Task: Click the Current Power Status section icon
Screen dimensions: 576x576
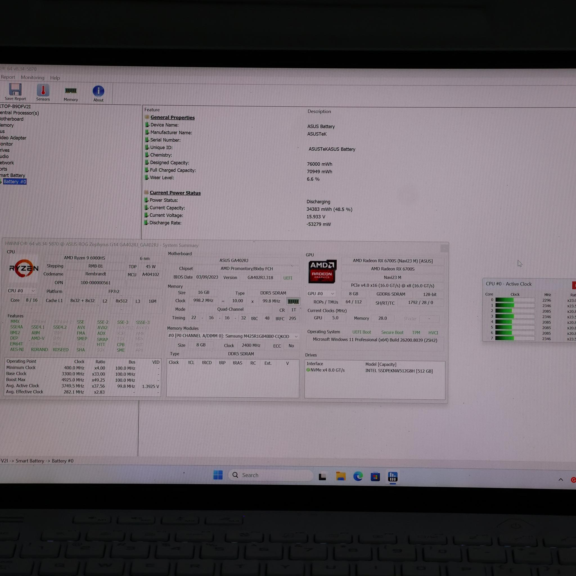Action: (146, 192)
